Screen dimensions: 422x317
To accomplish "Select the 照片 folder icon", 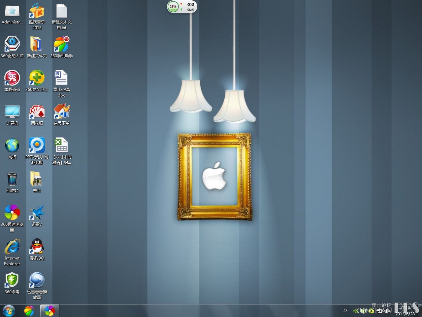I will (37, 182).
